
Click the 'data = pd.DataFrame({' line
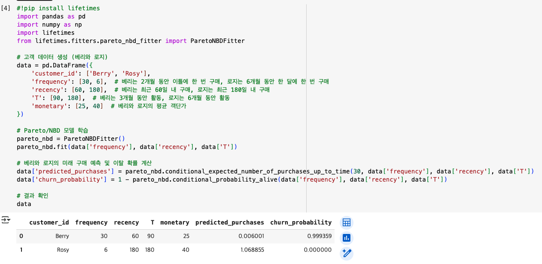coord(55,65)
